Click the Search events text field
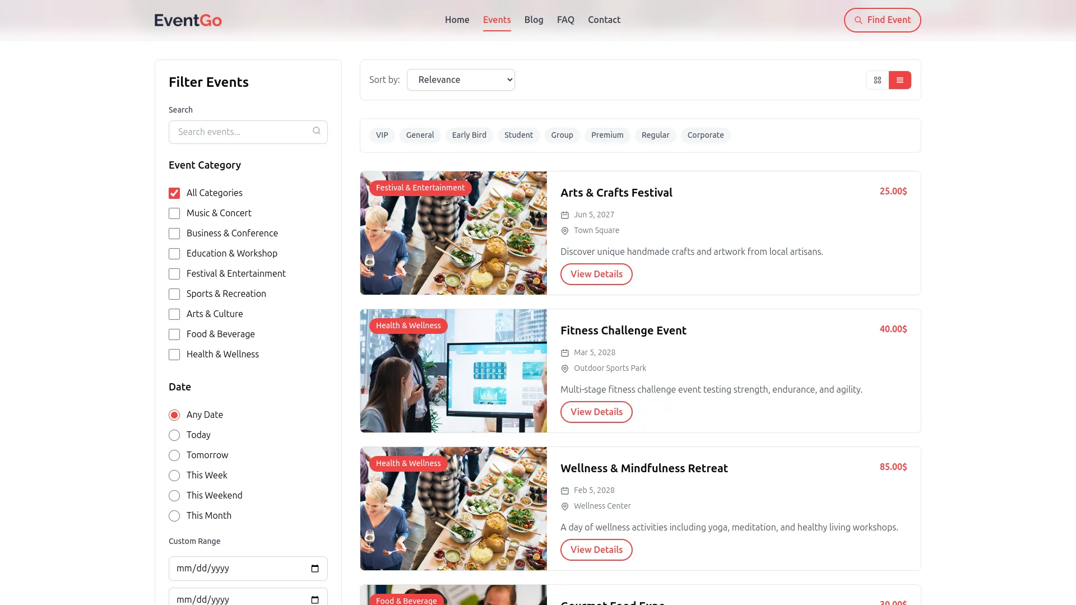 [x=241, y=132]
